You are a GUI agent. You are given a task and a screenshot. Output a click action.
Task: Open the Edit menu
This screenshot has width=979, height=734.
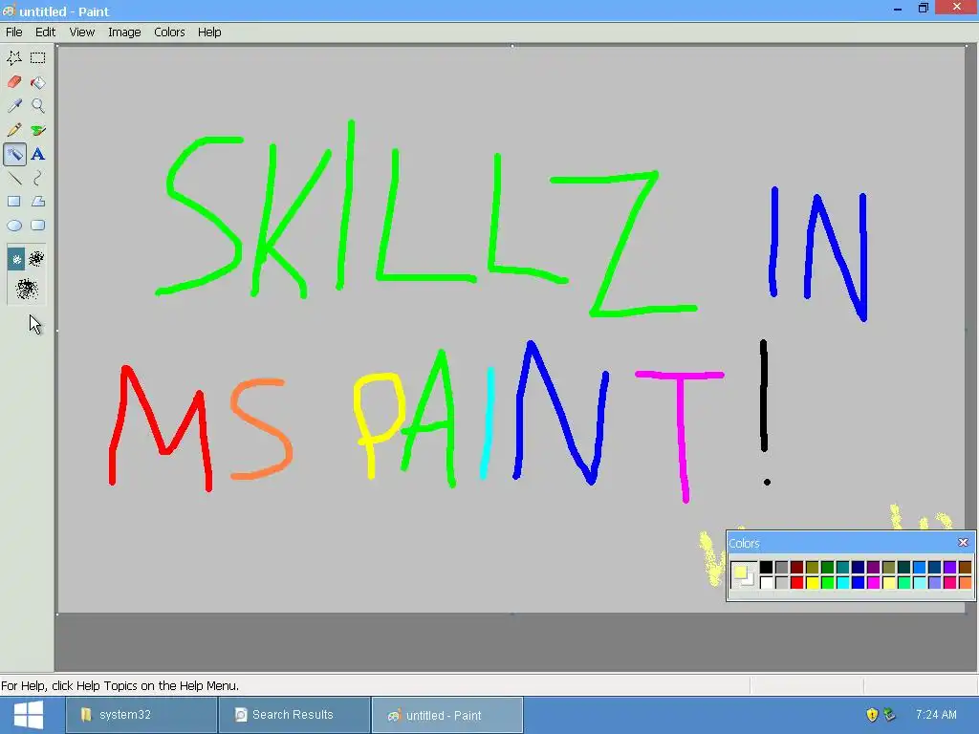45,32
